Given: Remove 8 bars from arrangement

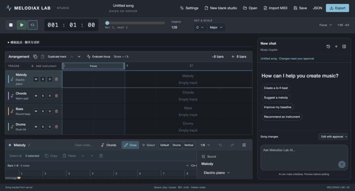Looking at the screenshot, I should pyautogui.click(x=218, y=57).
